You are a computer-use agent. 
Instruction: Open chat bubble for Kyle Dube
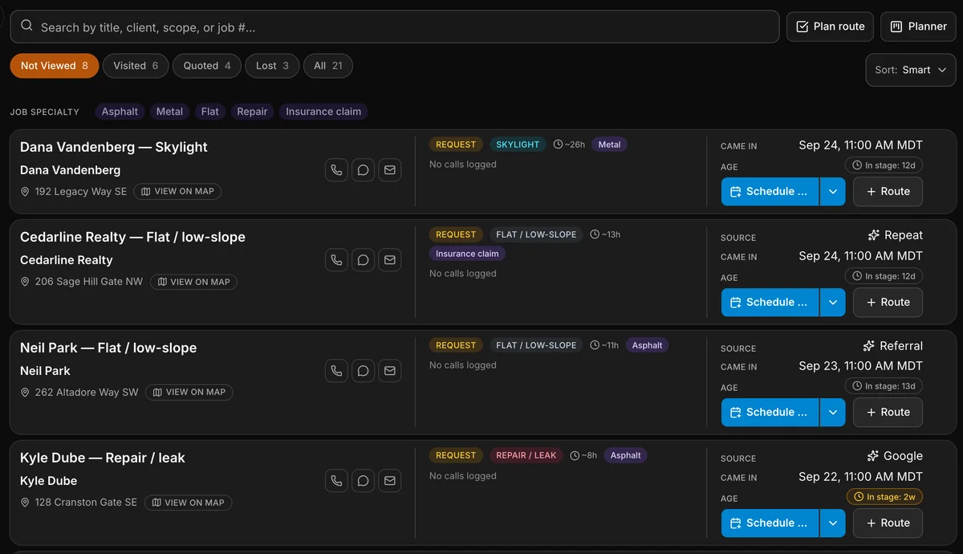point(363,481)
